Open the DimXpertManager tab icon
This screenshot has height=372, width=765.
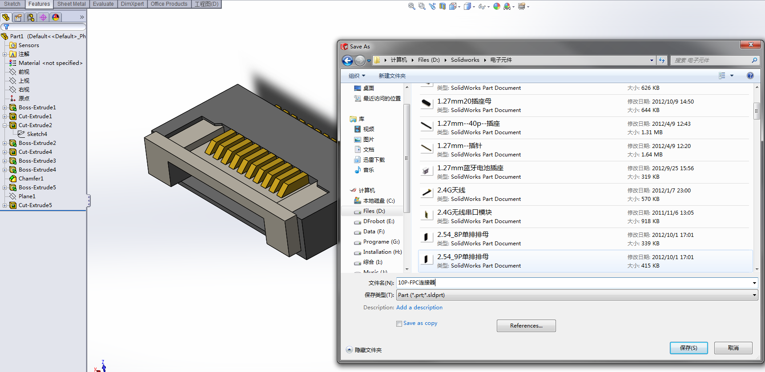43,17
